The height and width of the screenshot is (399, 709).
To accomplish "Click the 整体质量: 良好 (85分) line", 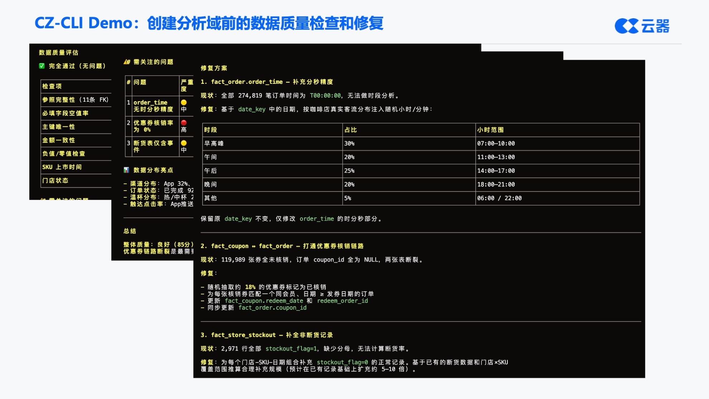I will [x=158, y=245].
